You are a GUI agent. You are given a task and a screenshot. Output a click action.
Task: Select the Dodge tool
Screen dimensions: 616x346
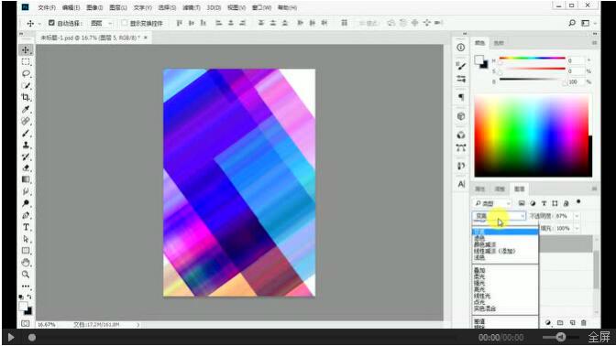pos(26,203)
